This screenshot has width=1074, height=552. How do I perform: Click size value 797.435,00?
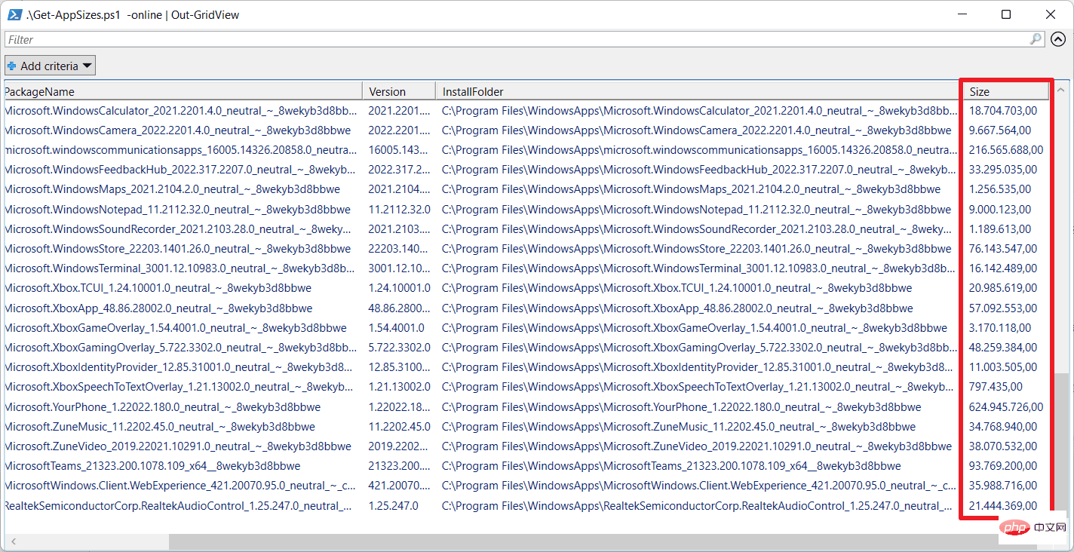996,386
